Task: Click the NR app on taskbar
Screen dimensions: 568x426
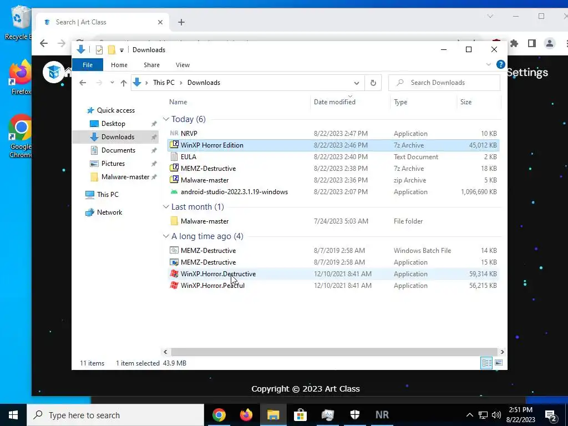Action: 382,415
